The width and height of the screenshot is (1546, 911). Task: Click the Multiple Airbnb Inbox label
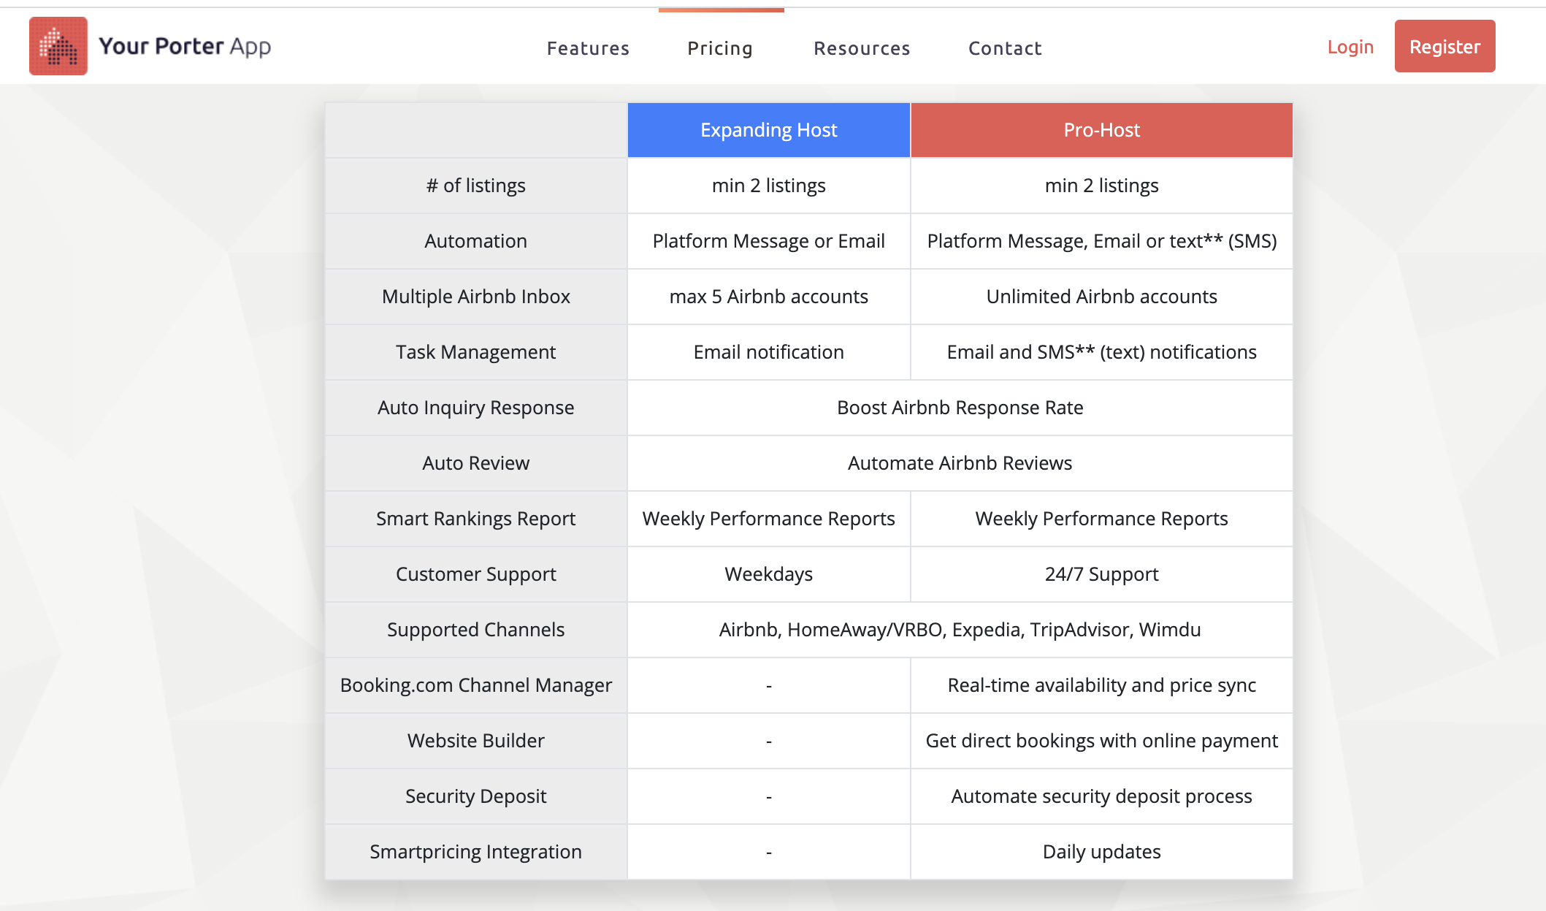coord(476,297)
